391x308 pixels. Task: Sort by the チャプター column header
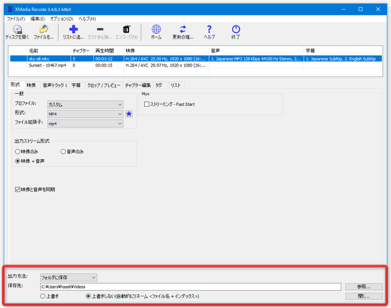click(82, 51)
